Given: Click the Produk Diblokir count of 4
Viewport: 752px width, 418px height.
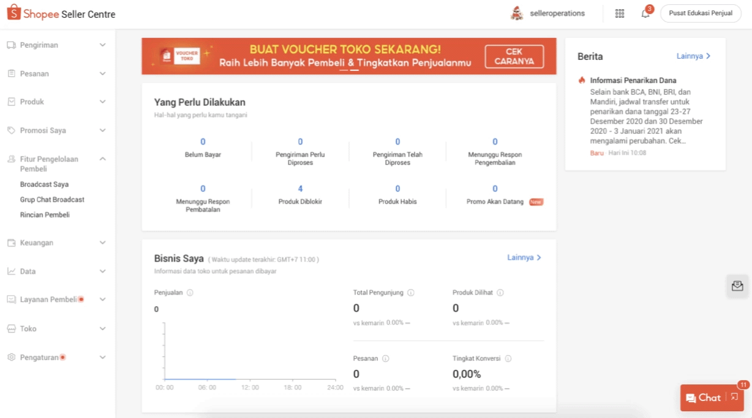Looking at the screenshot, I should [x=300, y=189].
